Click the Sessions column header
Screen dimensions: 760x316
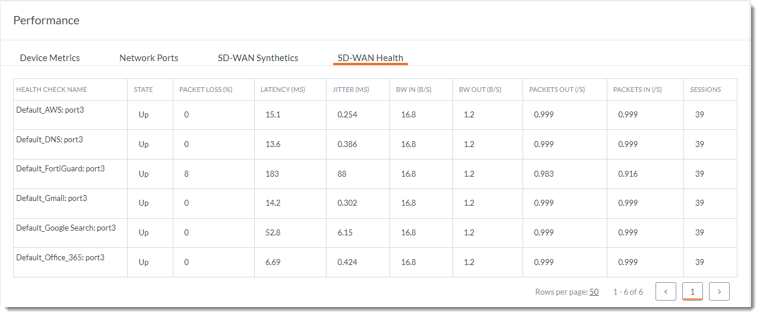point(705,90)
